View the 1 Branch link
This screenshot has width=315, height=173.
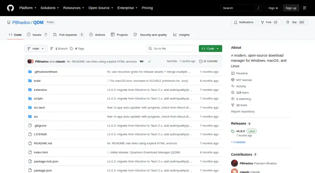tap(59, 49)
